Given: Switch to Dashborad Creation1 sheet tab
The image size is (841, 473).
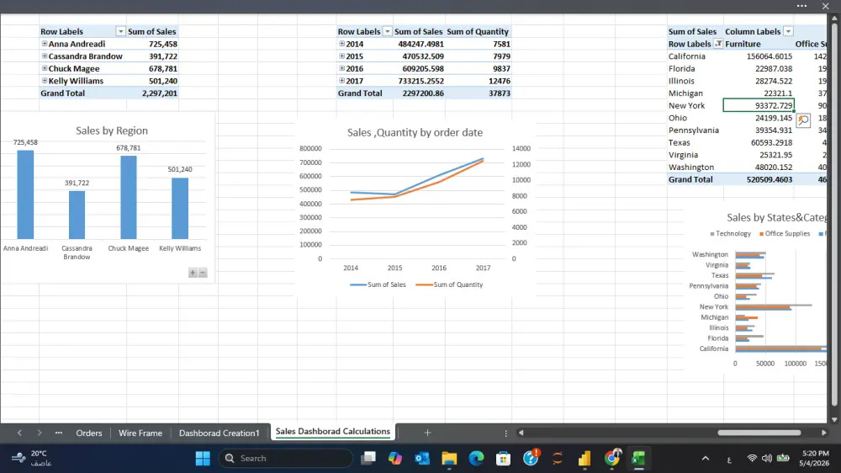Looking at the screenshot, I should [x=219, y=433].
